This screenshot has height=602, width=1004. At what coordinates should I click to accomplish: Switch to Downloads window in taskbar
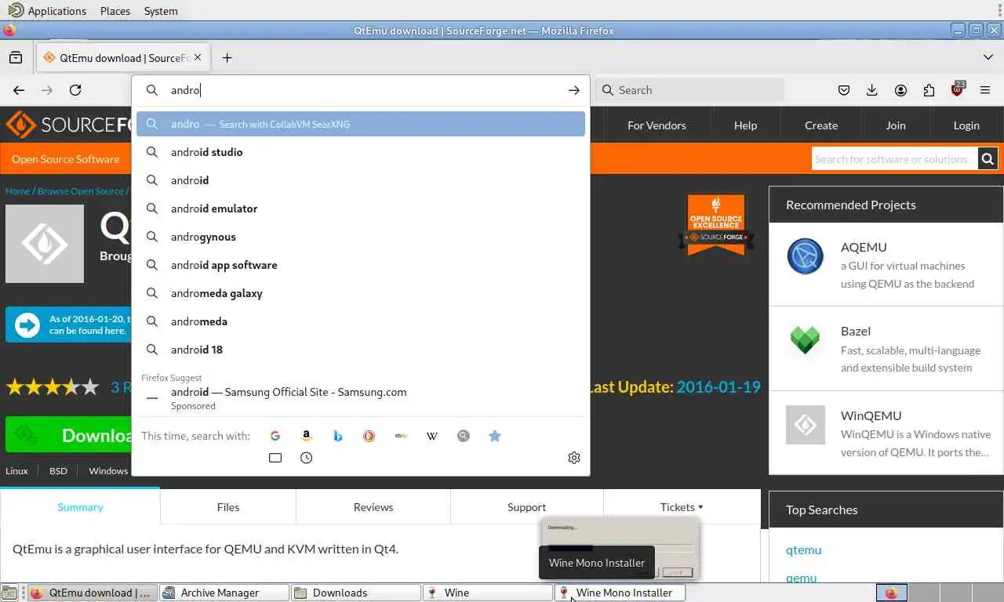tap(356, 593)
